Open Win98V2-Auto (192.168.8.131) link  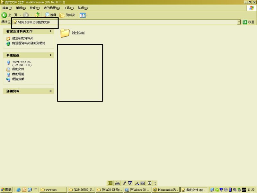[22, 63]
